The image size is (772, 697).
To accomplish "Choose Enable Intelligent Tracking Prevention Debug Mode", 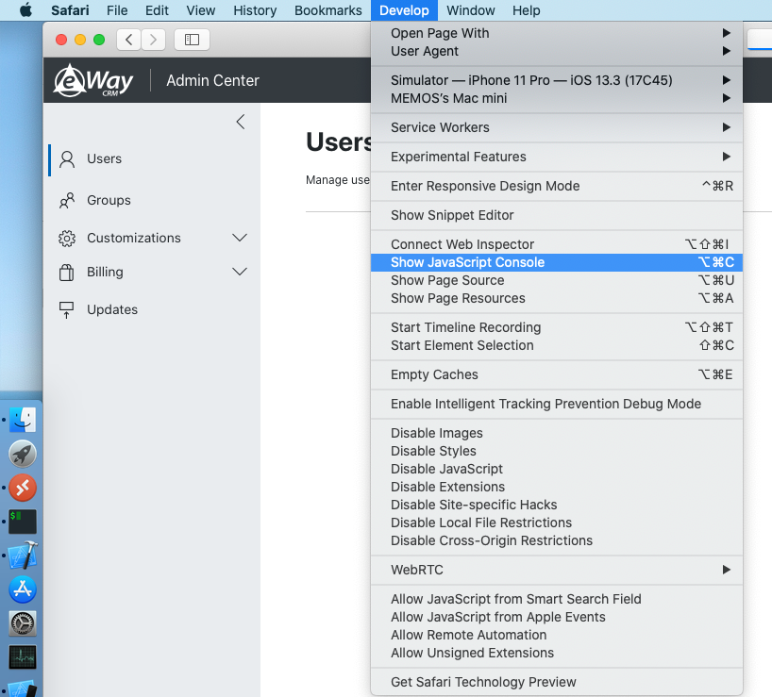I will point(557,404).
